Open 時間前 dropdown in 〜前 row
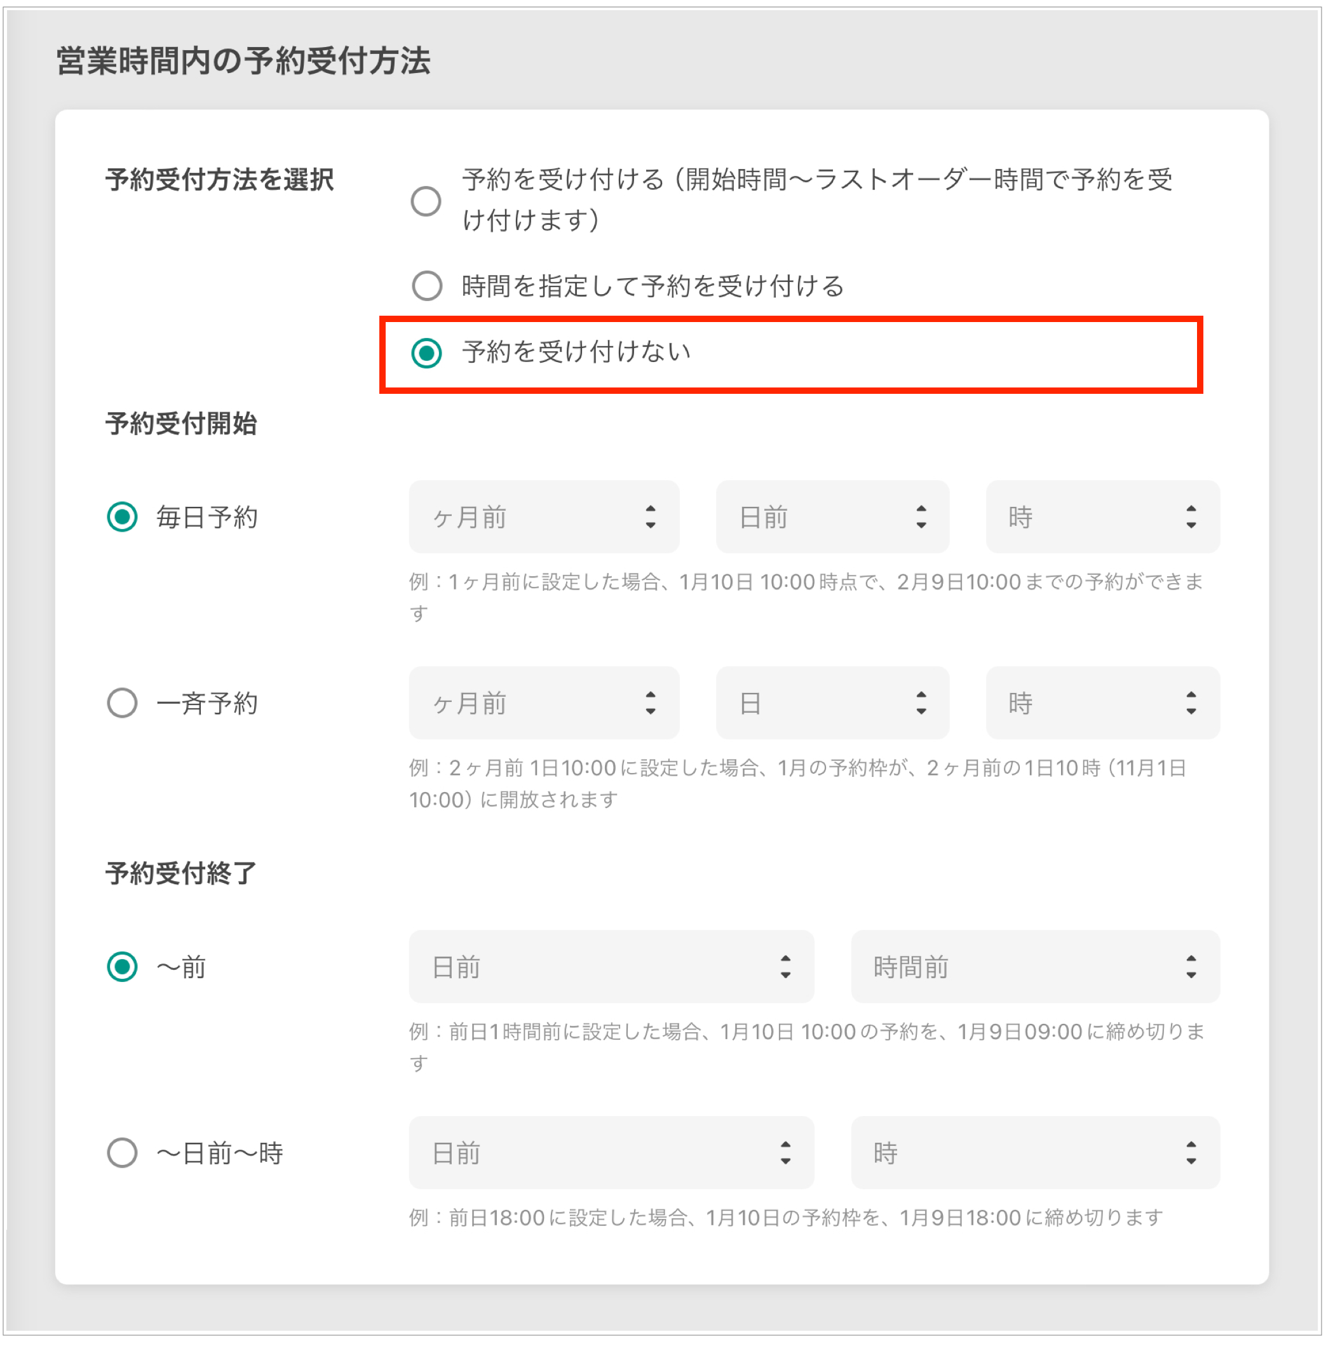The height and width of the screenshot is (1346, 1326). point(1035,967)
